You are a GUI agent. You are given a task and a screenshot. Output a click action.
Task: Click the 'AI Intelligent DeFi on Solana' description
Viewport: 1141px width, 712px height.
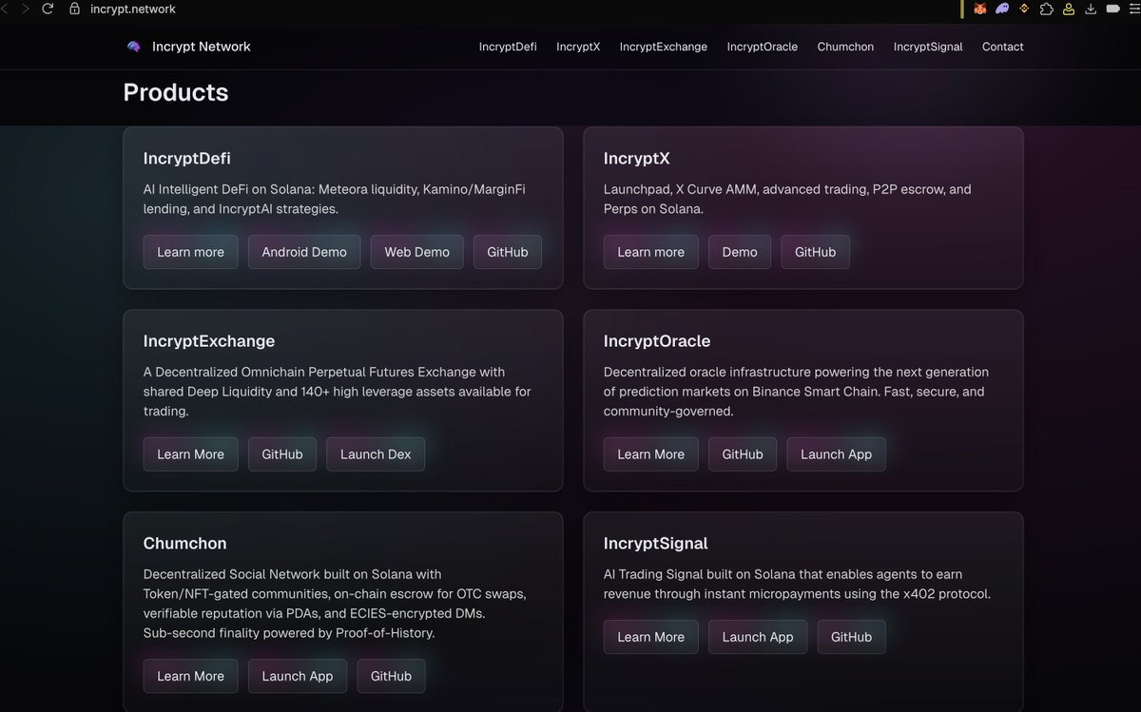point(335,199)
